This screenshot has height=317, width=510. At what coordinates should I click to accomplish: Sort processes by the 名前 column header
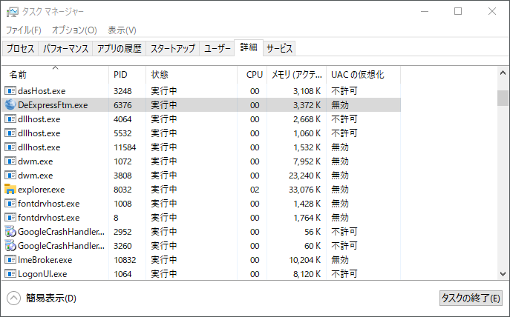19,75
